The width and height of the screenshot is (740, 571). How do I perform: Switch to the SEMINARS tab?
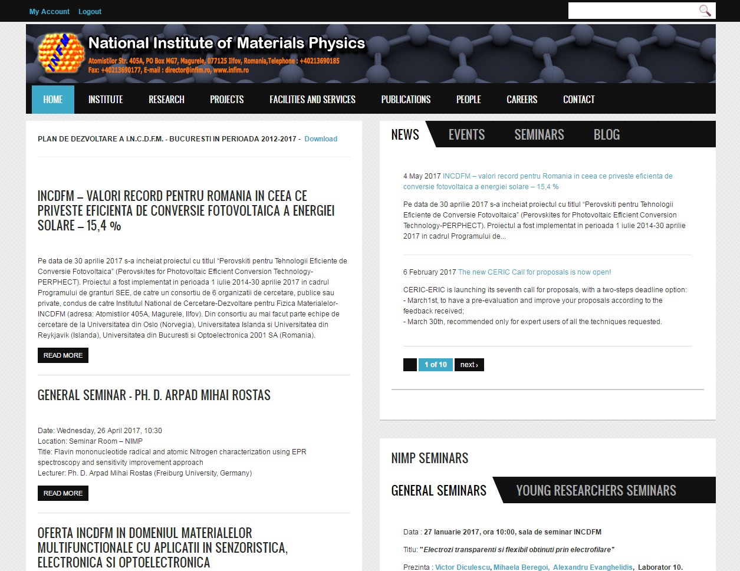tap(539, 134)
